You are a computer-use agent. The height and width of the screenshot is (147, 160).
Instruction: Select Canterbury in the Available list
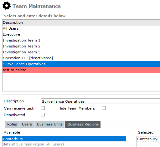tap(64, 139)
